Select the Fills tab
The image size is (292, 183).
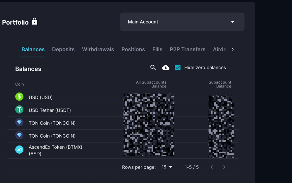(x=157, y=49)
